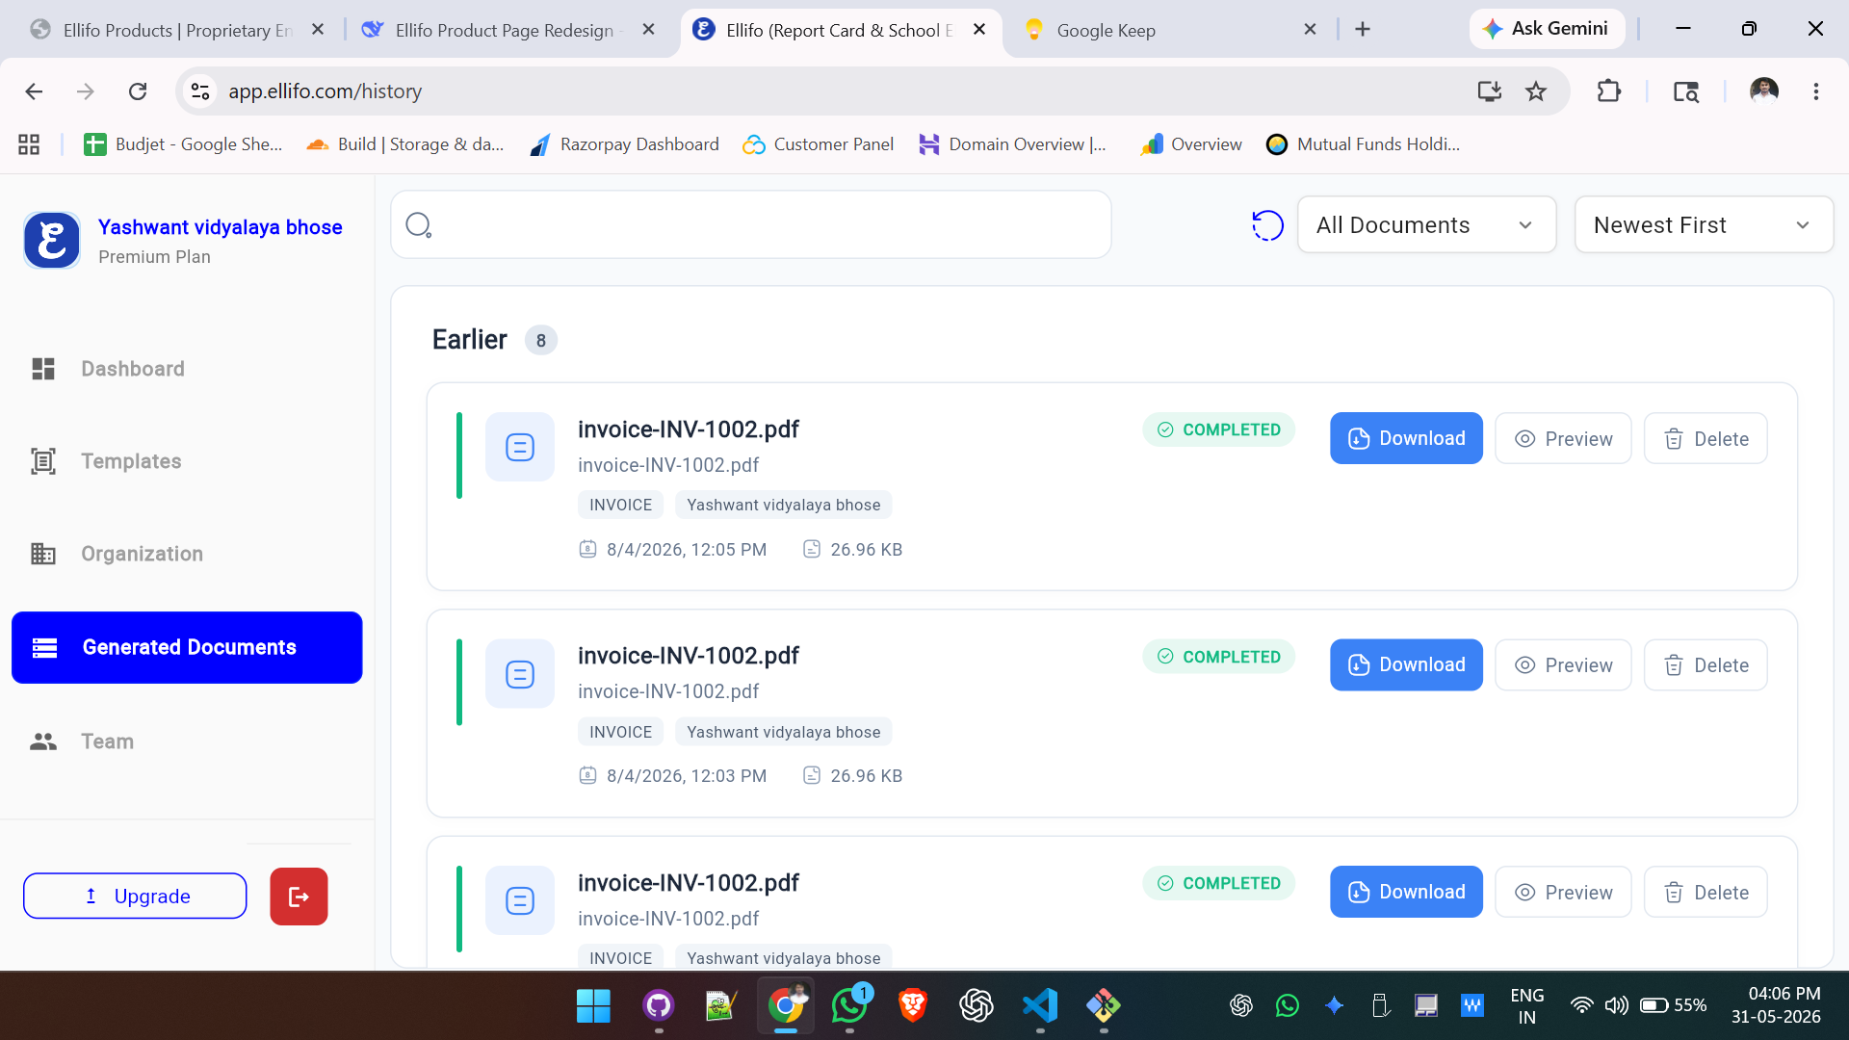This screenshot has height=1040, width=1849.
Task: Click the red logout icon button
Action: pos(299,897)
